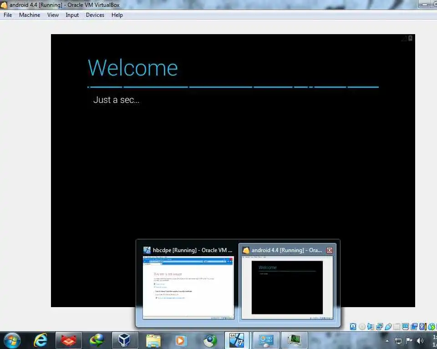
Task: Click the network adapters status icon
Action: [379, 326]
